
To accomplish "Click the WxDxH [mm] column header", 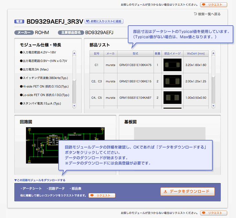I will tap(196, 54).
